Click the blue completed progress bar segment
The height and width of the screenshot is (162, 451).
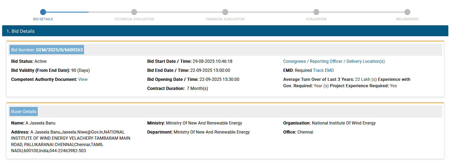click(x=66, y=12)
